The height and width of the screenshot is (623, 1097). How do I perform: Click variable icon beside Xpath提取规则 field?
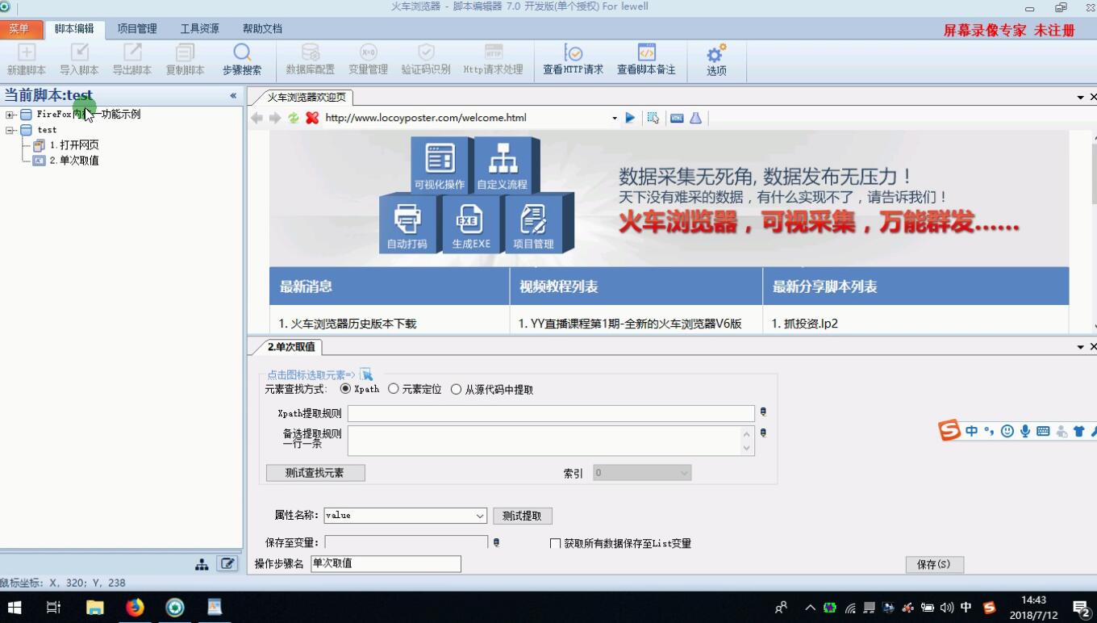point(763,412)
